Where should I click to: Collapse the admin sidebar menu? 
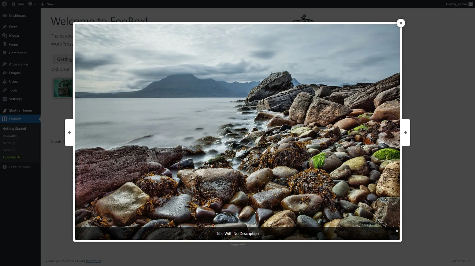pos(19,167)
